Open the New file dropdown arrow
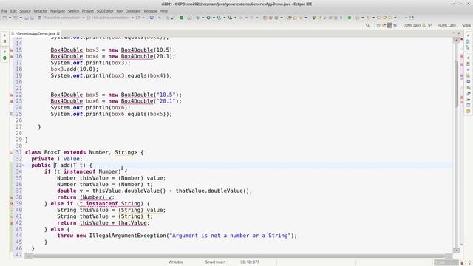Screen dimensions: 473x266 [10, 18]
